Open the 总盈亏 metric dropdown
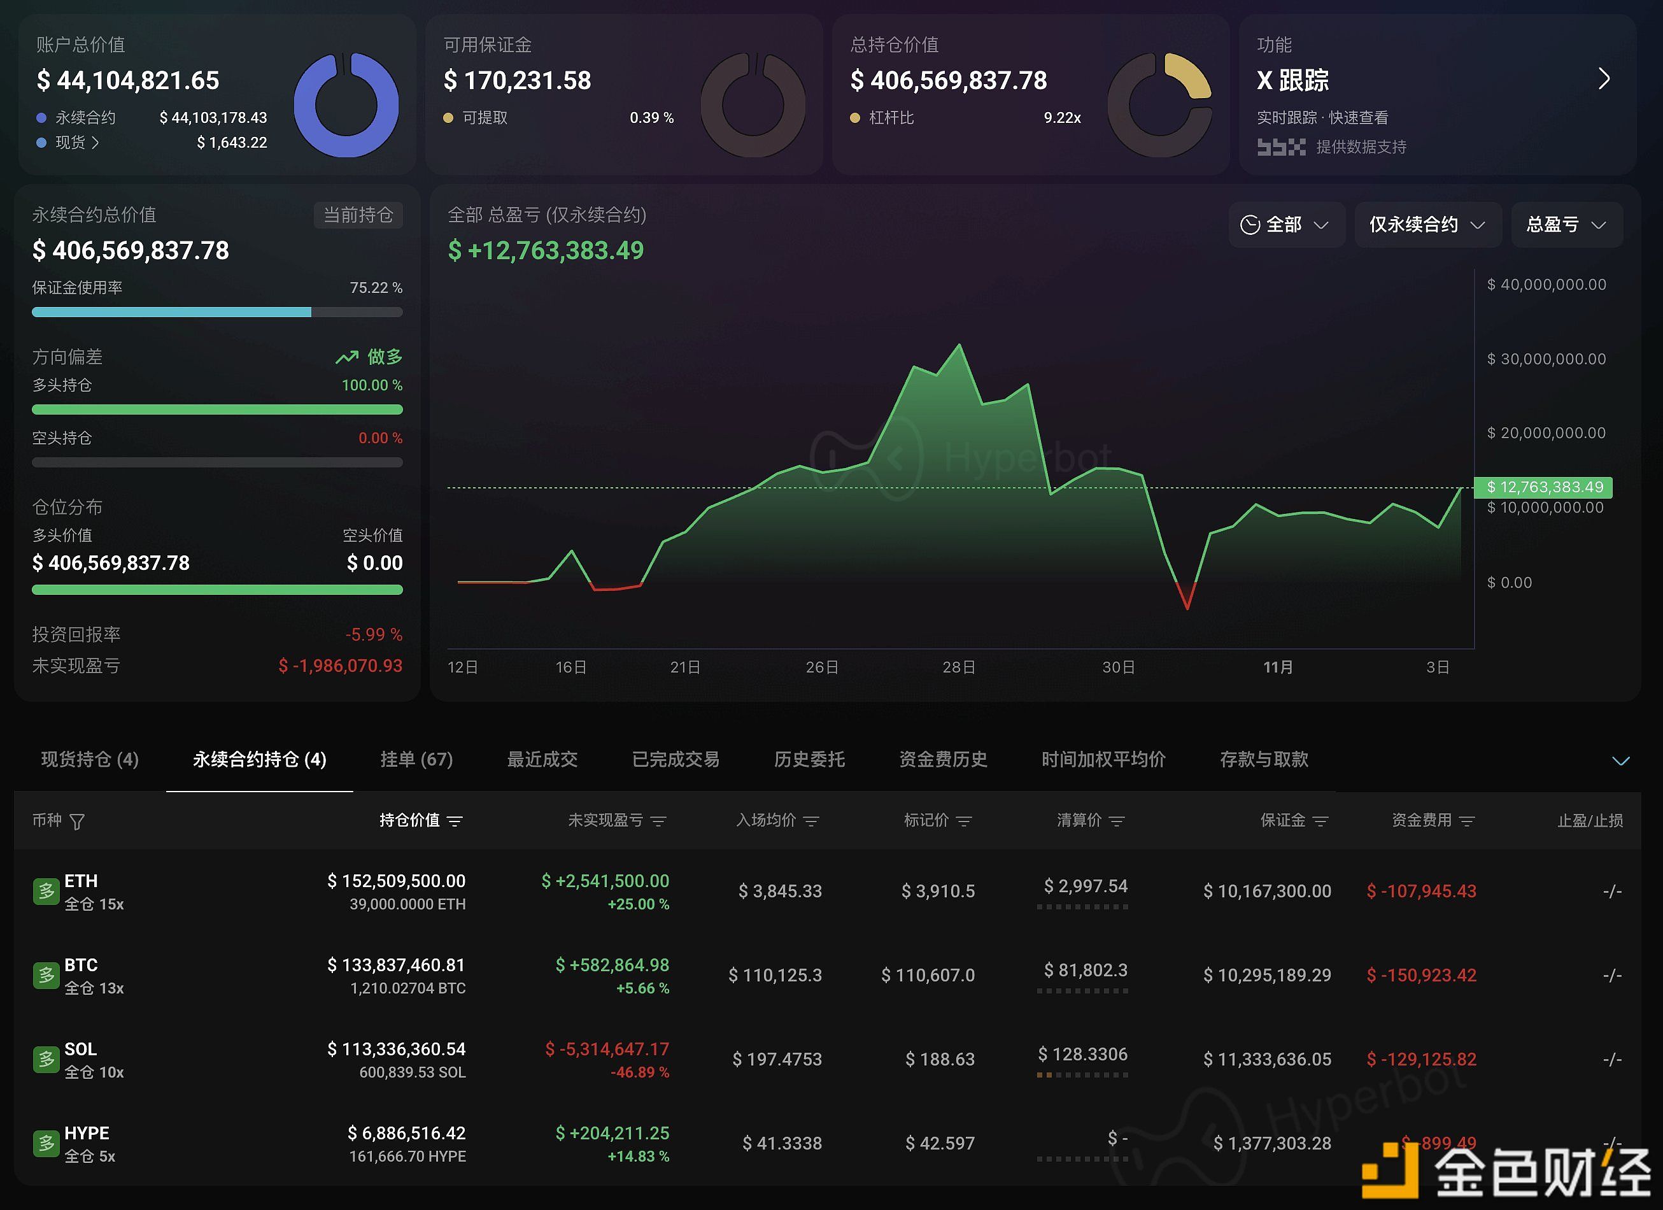Image resolution: width=1663 pixels, height=1210 pixels. coord(1566,224)
